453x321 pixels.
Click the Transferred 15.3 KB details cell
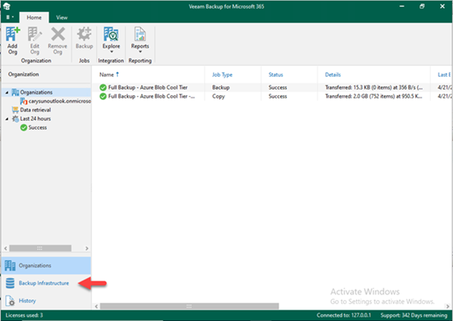click(x=374, y=87)
